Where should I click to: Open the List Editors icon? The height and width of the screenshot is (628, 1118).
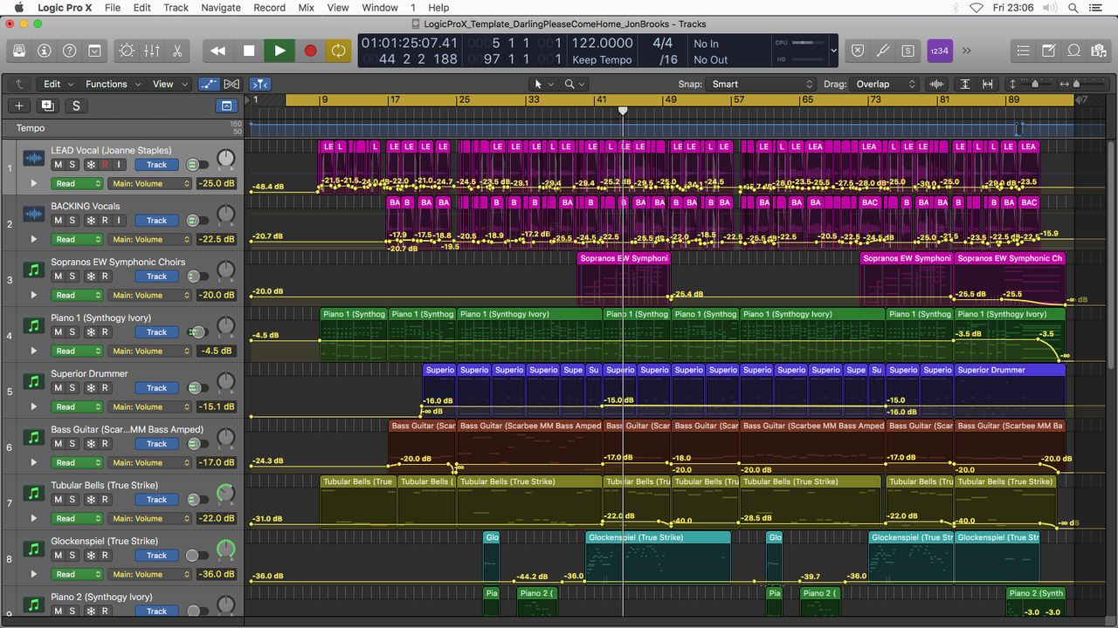pyautogui.click(x=1024, y=51)
